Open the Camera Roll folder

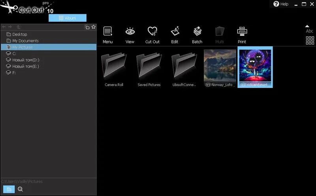click(114, 69)
